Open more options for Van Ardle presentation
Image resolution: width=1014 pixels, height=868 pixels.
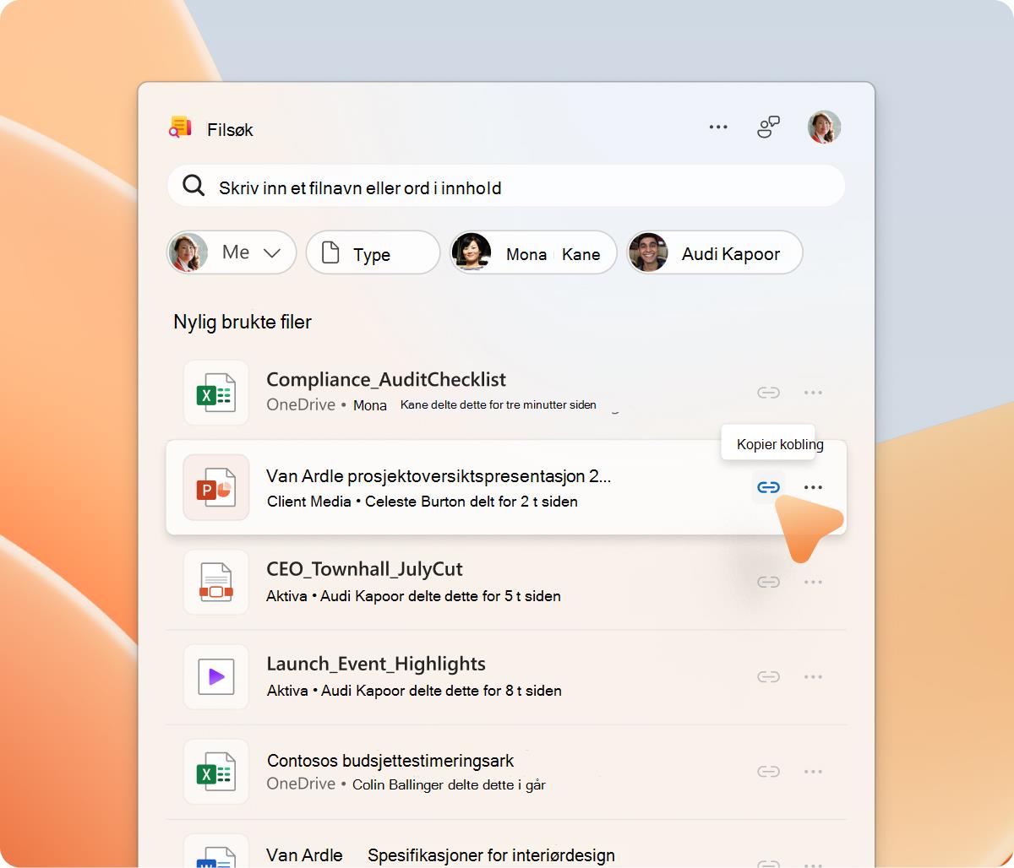click(x=813, y=487)
